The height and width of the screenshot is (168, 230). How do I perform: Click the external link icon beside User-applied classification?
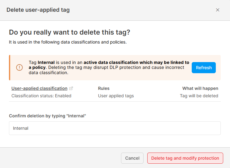71,89
